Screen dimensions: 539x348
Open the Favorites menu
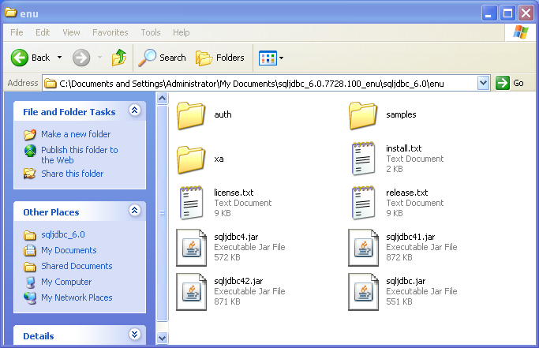click(x=110, y=32)
